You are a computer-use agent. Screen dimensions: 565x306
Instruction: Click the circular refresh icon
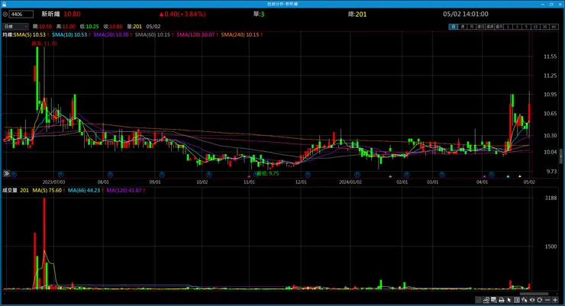tap(539, 300)
